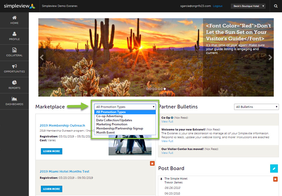Click the 06/26/2018 post date
Image resolution: width=282 pixels, height=196 pixels.
[x=172, y=188]
